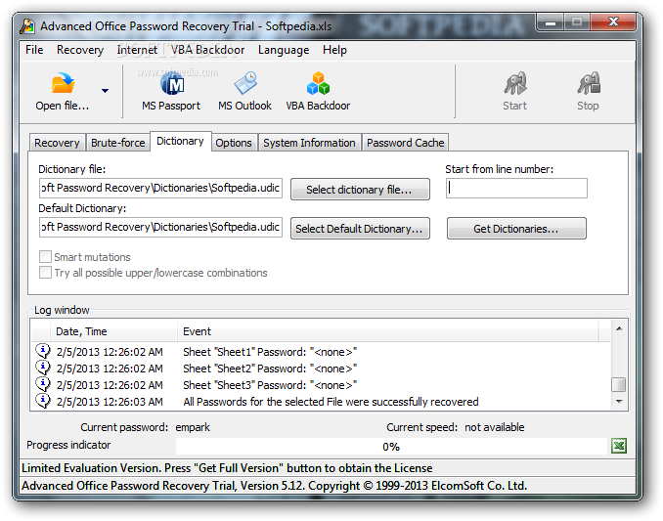Viewport: 663px width, 521px height.
Task: Close the Advanced Office Password Recovery window
Action: coord(613,22)
